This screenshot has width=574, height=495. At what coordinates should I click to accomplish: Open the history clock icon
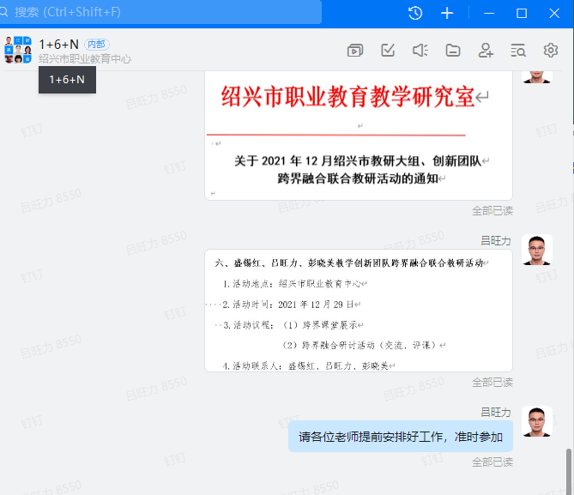click(415, 13)
